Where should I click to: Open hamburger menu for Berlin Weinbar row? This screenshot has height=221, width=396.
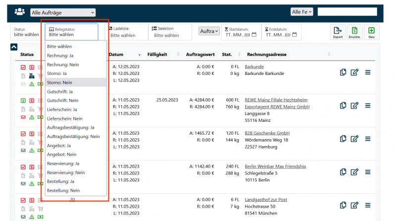368,172
